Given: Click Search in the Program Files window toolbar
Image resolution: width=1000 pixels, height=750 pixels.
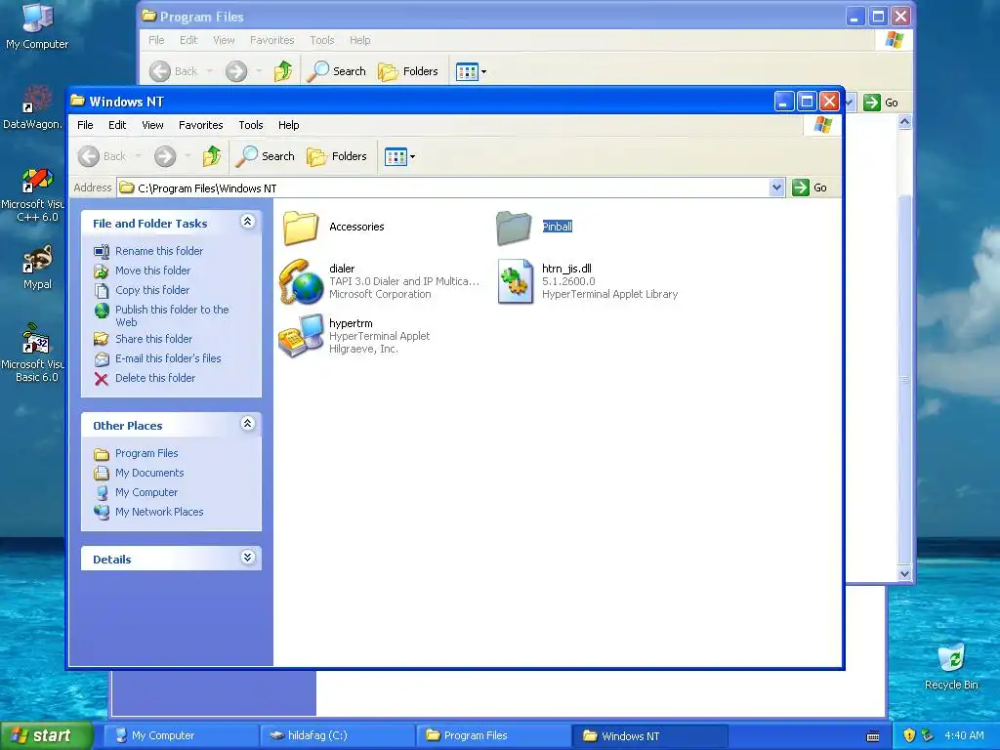Looking at the screenshot, I should pos(336,71).
